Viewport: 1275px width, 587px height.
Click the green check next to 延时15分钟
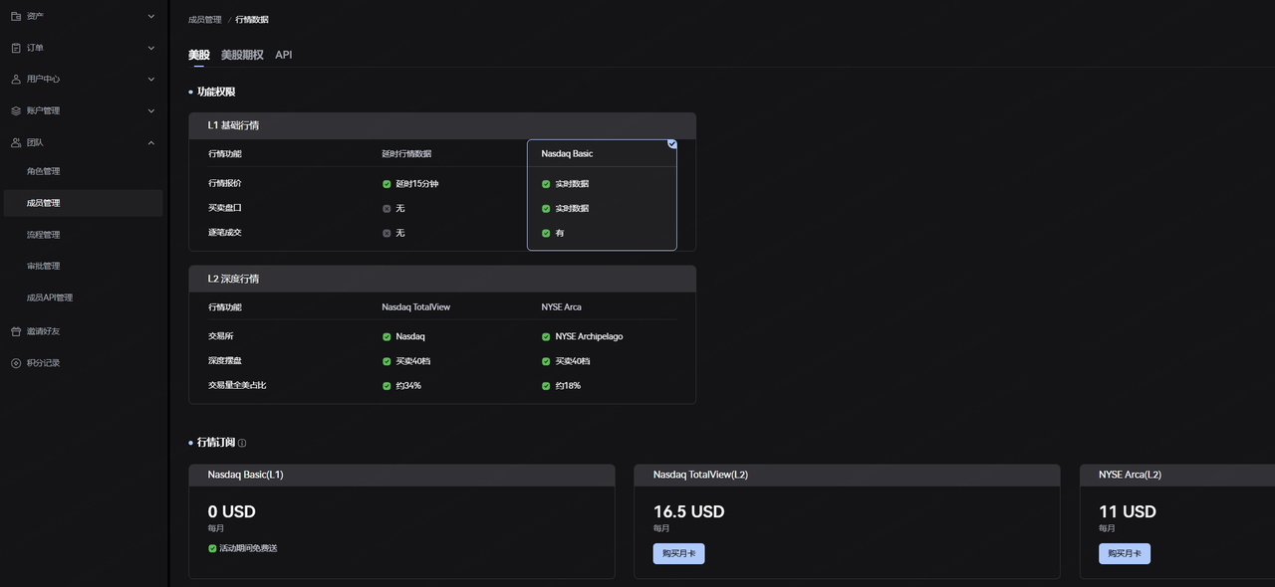386,184
